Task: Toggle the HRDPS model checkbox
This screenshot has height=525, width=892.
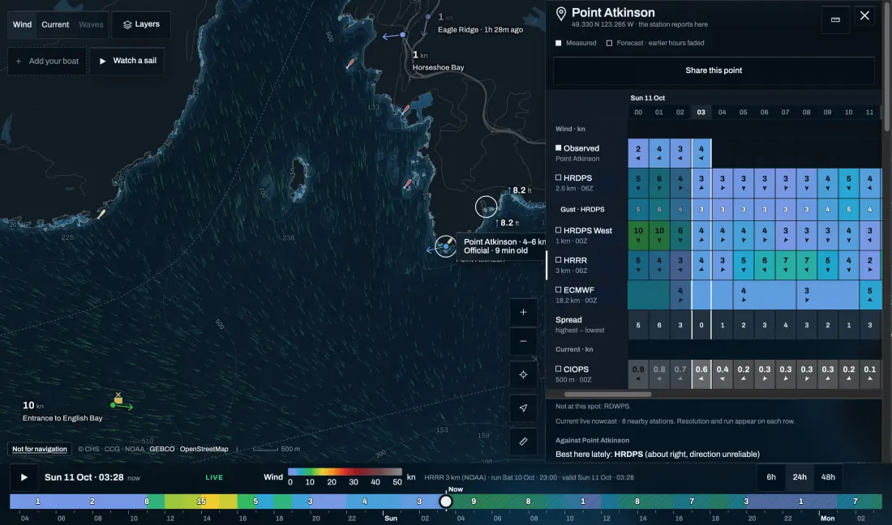Action: [x=558, y=177]
